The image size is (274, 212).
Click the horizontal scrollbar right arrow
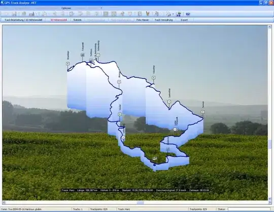click(x=269, y=202)
